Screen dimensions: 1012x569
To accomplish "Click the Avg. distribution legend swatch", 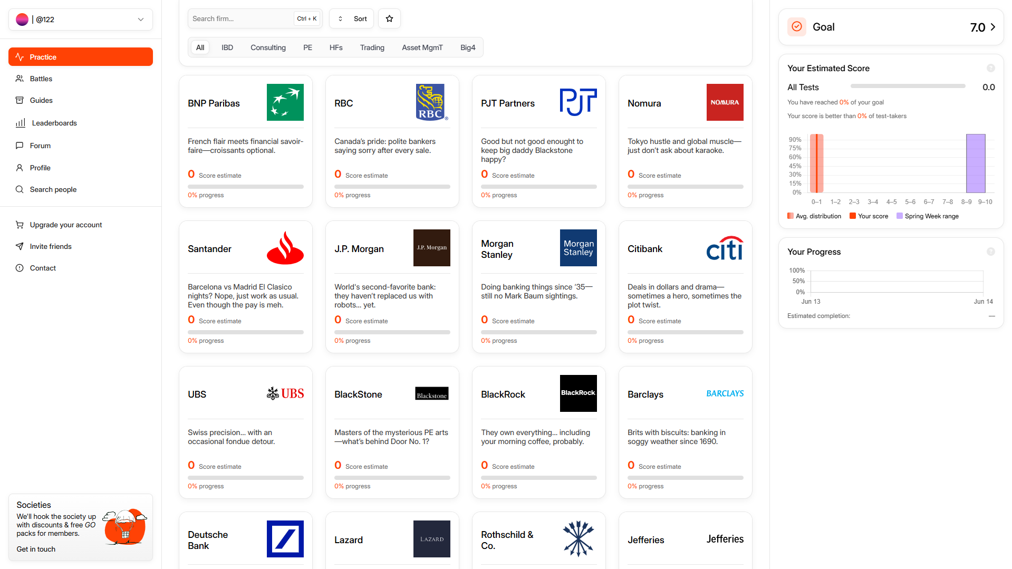I will coord(791,216).
